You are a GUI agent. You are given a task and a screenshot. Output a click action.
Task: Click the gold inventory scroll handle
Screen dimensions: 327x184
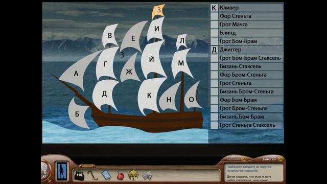point(87,166)
